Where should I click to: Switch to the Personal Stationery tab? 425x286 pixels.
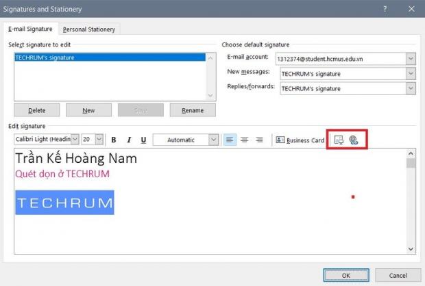coord(89,29)
